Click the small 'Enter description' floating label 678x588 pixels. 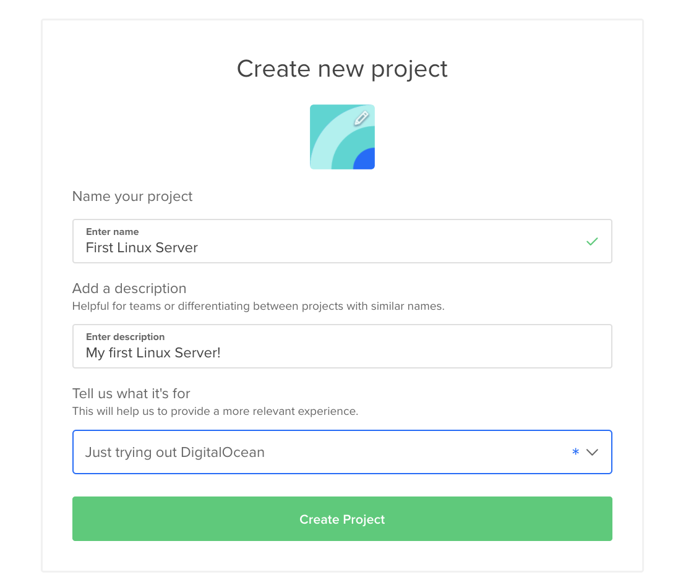coord(125,337)
